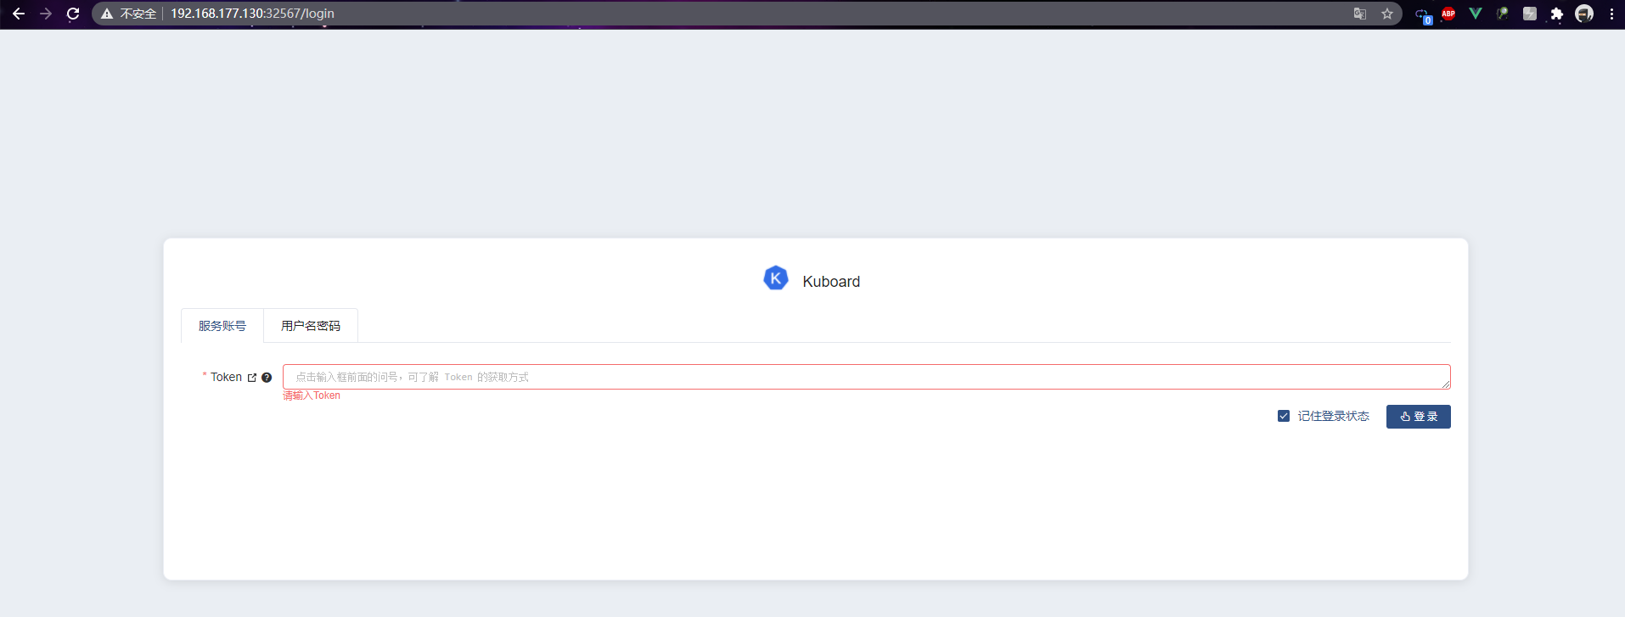Open the browser profile avatar

click(1584, 14)
